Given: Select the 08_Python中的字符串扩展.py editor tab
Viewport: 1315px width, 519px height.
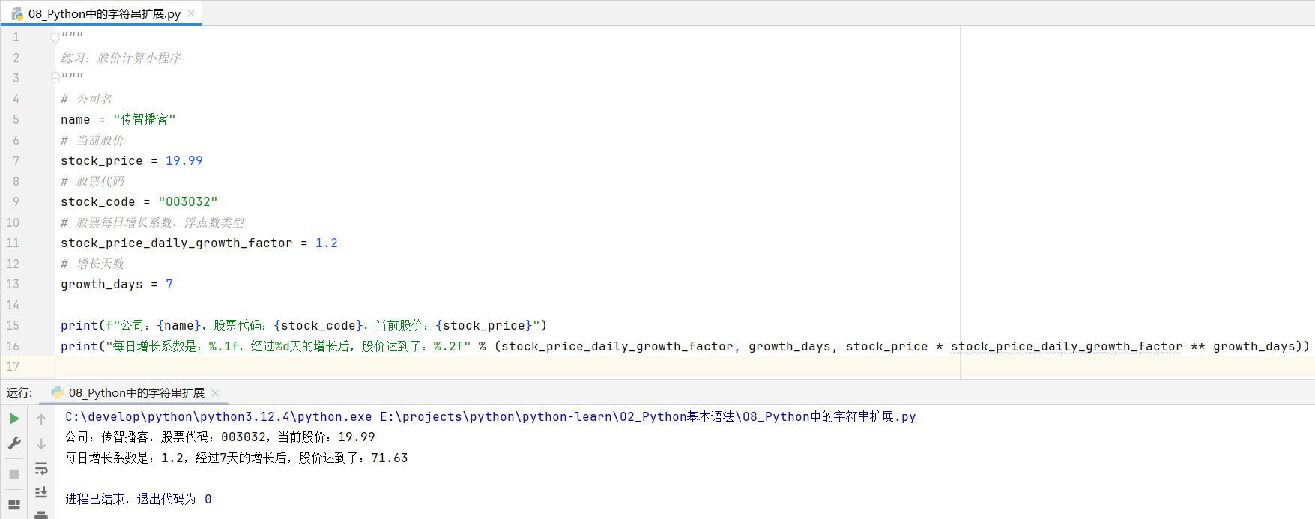Looking at the screenshot, I should point(104,13).
